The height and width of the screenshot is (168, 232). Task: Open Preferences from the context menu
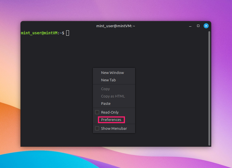click(114, 120)
